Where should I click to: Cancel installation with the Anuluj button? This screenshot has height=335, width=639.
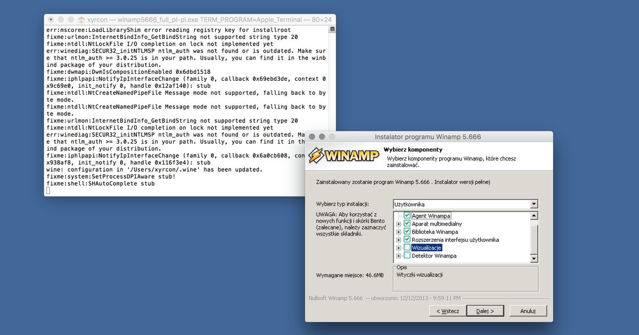(x=528, y=311)
